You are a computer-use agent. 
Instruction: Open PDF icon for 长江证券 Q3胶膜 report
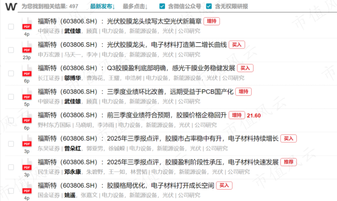click(27, 73)
